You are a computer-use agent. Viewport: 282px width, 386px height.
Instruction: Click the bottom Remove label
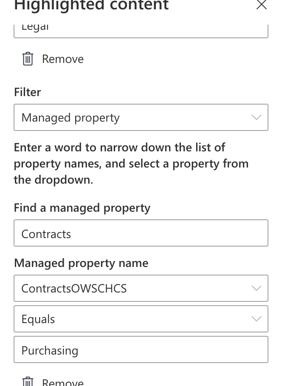coord(62,381)
